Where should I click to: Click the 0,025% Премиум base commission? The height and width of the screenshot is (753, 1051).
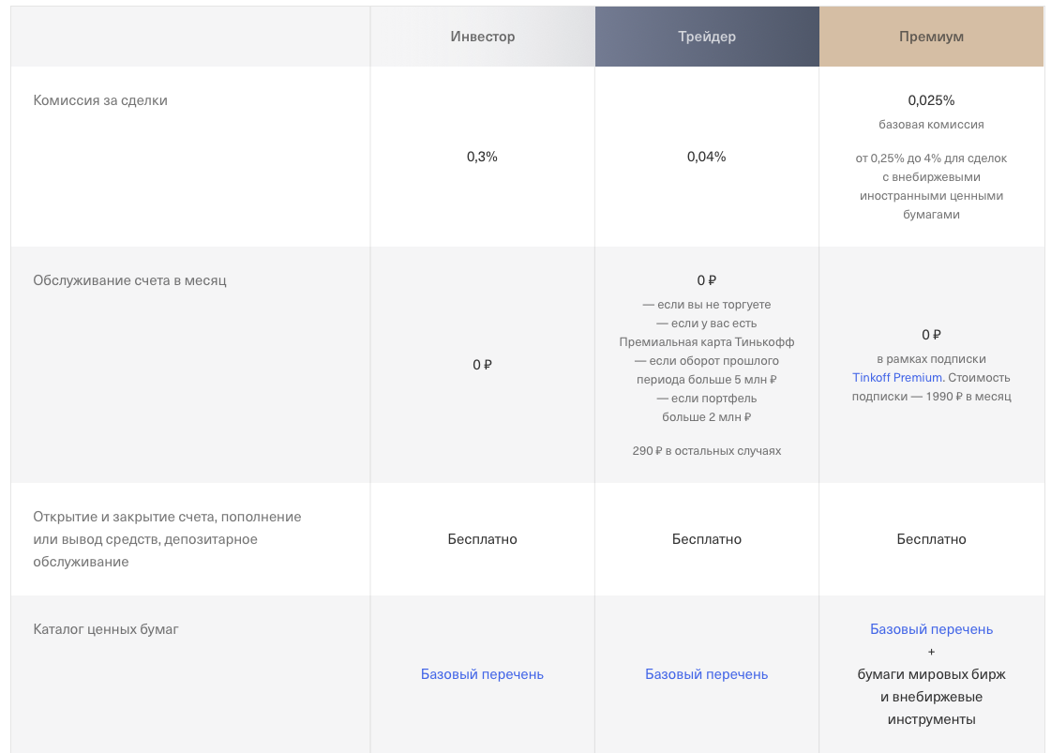tap(931, 100)
